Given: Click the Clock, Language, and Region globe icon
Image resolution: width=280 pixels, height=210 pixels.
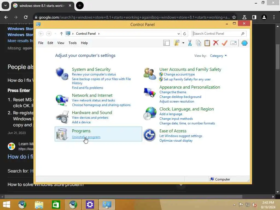Looking at the screenshot, I should 150,113.
